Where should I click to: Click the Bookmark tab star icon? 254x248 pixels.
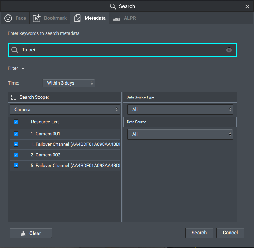pos(37,18)
